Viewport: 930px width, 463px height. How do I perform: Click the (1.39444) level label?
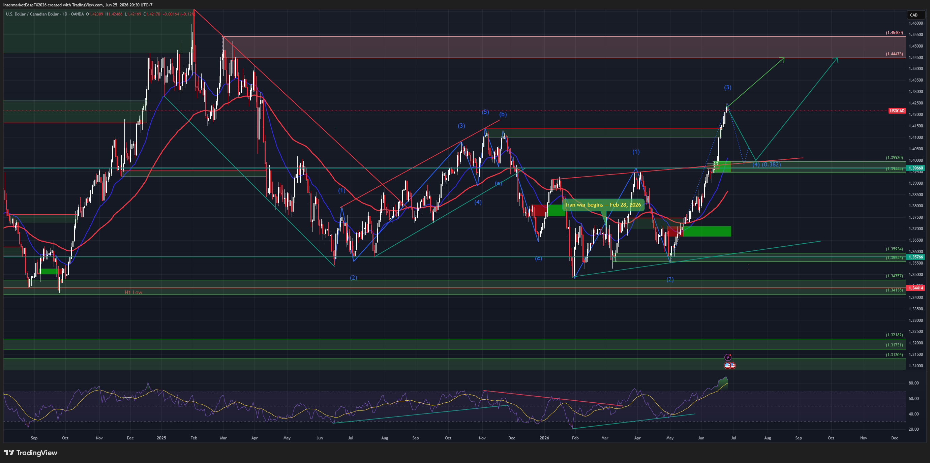click(894, 168)
